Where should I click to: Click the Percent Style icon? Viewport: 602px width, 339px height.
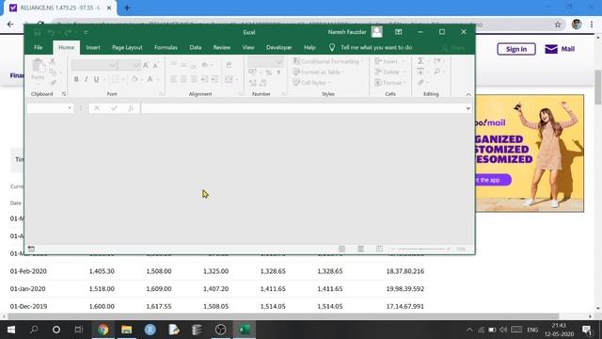pos(269,73)
